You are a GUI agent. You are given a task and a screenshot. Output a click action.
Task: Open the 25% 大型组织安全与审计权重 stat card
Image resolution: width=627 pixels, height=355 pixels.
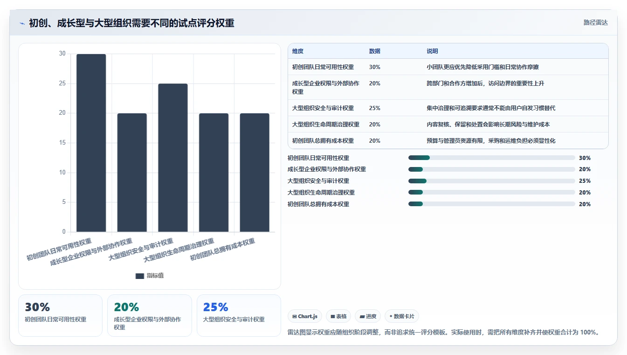[x=239, y=315]
